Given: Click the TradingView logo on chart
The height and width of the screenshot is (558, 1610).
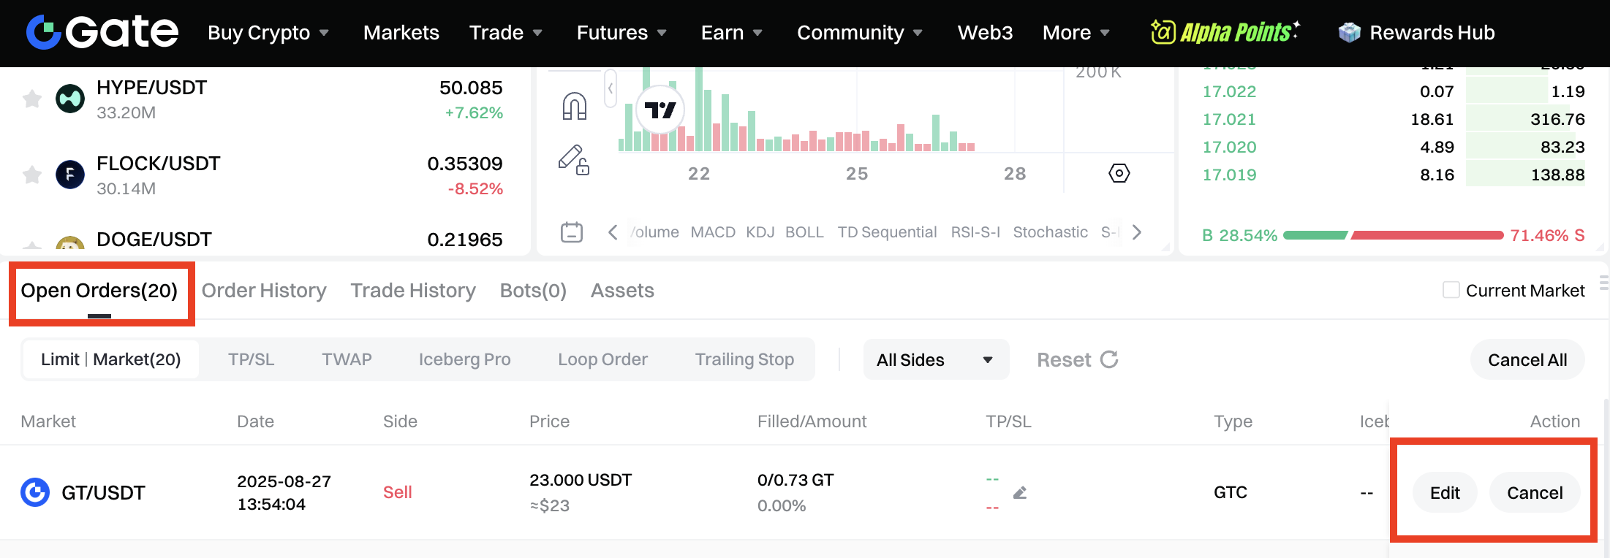Looking at the screenshot, I should coord(660,110).
